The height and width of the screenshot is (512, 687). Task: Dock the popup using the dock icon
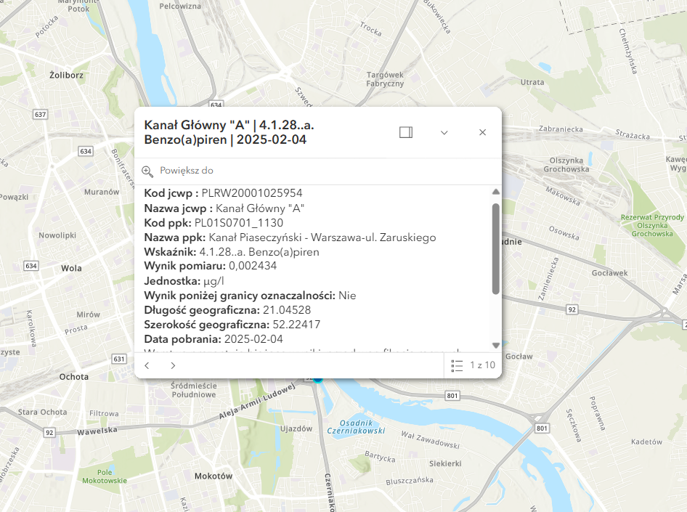click(406, 132)
